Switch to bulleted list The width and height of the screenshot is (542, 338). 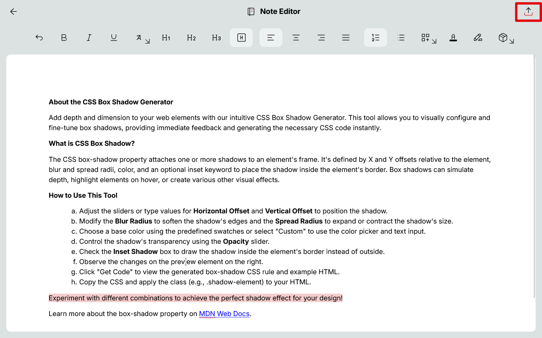click(401, 38)
